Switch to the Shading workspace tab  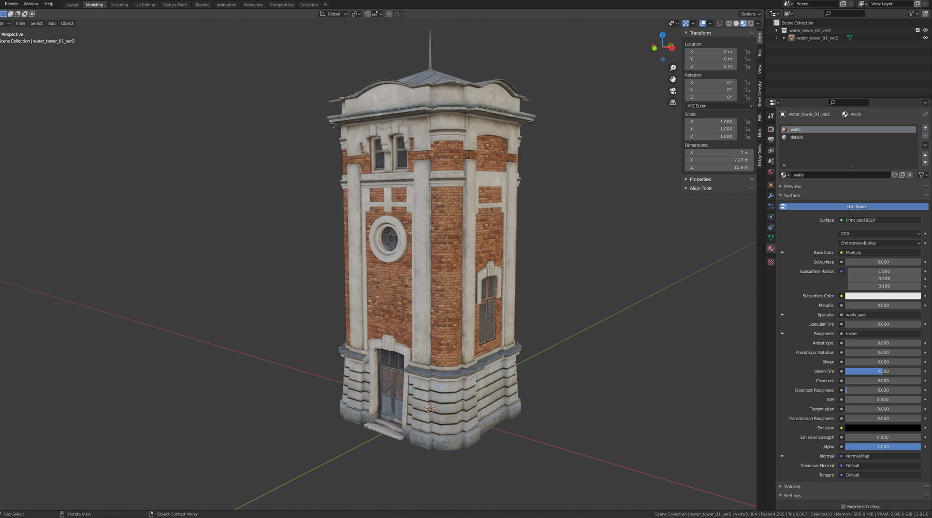(x=201, y=5)
